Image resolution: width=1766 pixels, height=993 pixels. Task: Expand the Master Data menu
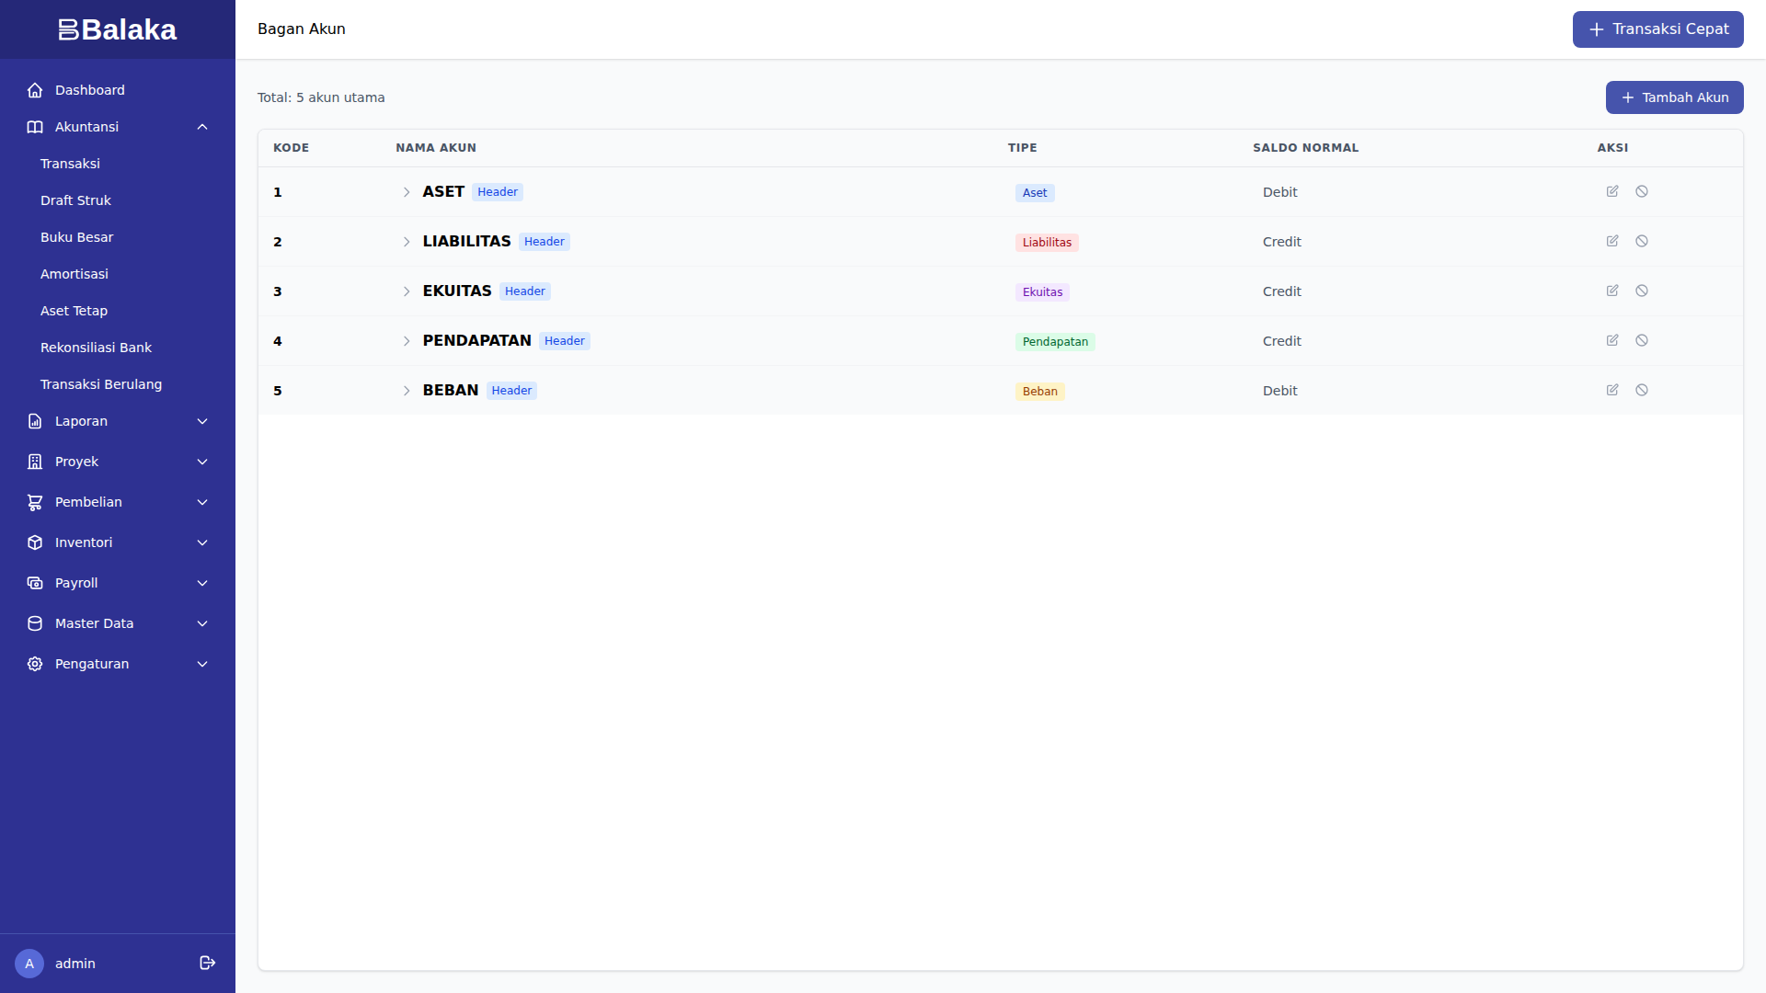(118, 623)
